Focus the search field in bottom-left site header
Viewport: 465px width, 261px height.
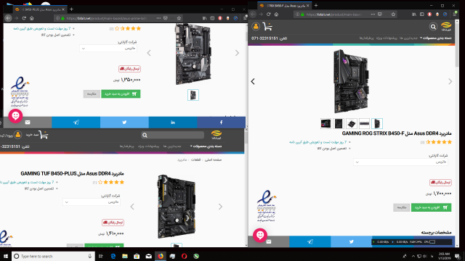pos(173,136)
